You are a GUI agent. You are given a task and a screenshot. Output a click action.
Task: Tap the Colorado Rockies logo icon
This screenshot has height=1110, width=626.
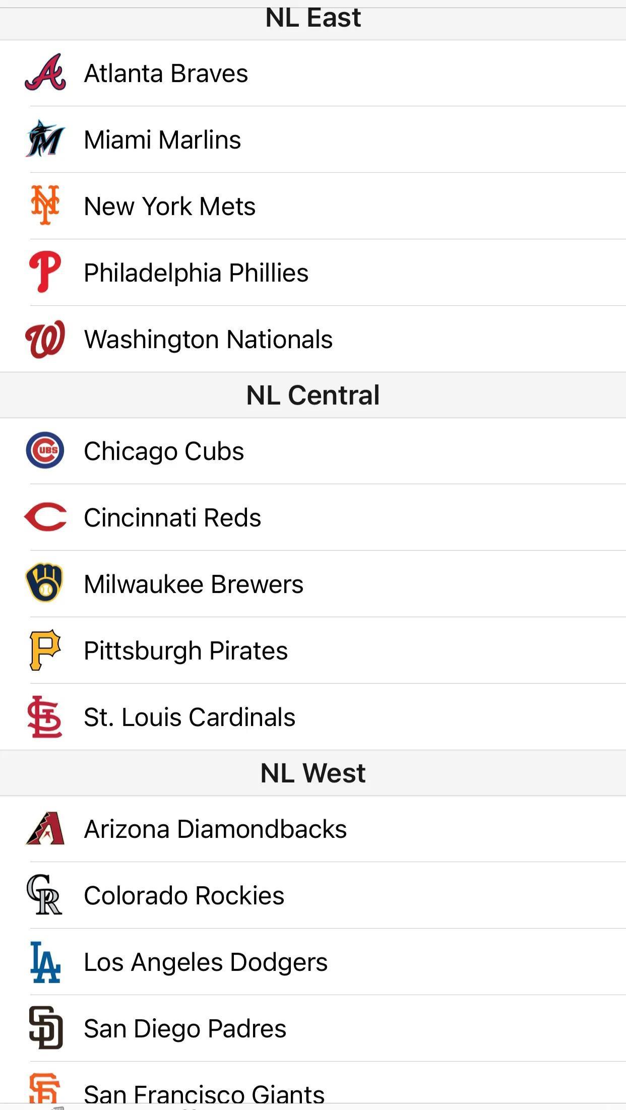[45, 895]
